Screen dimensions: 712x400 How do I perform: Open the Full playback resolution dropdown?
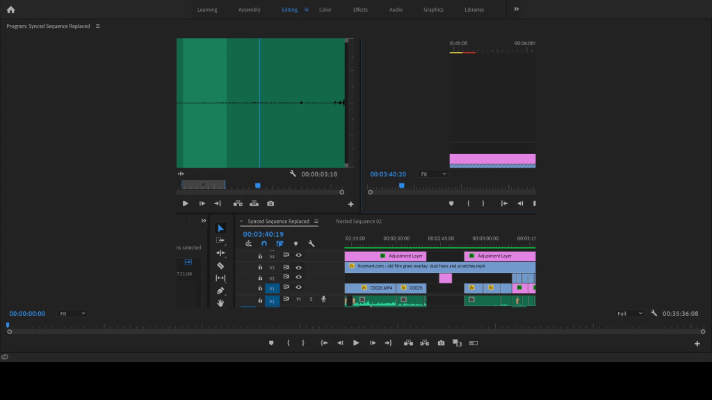tap(630, 313)
